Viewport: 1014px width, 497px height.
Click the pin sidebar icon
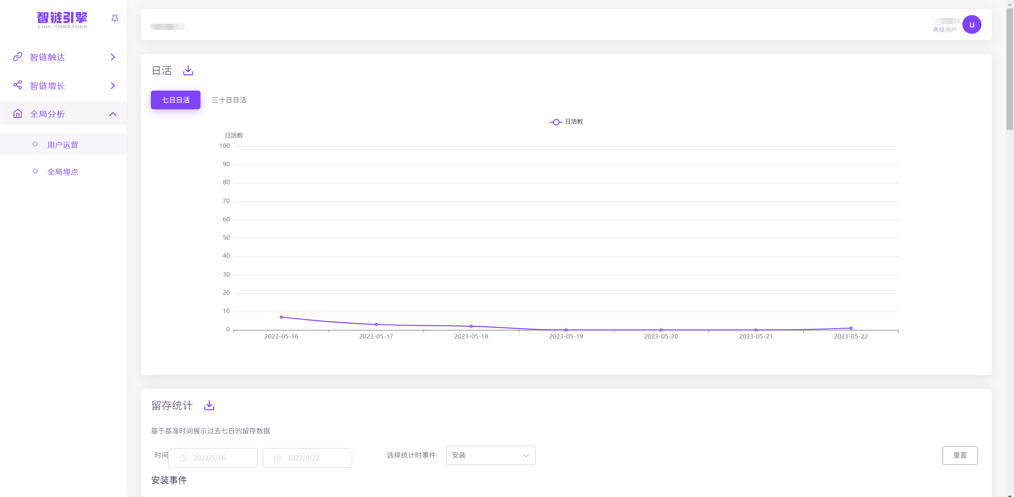click(115, 19)
